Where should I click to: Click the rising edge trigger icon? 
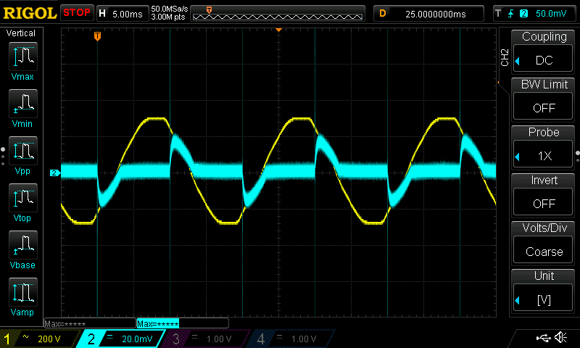511,14
